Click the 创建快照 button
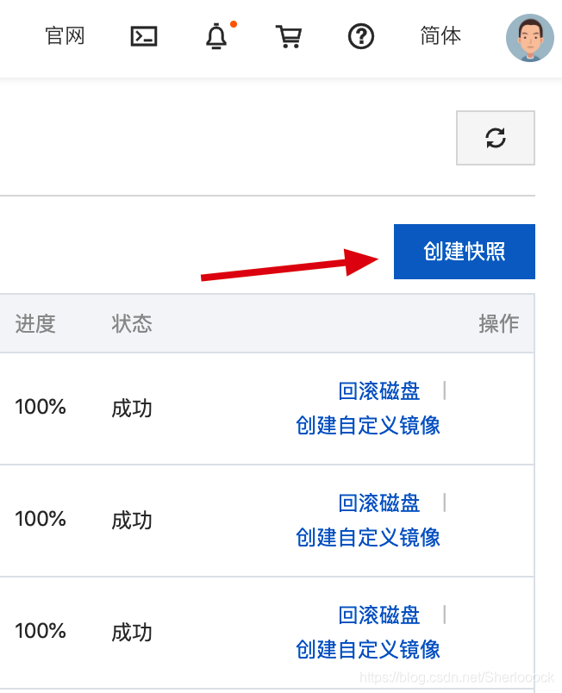Viewport: 562px width, 693px height. [465, 252]
